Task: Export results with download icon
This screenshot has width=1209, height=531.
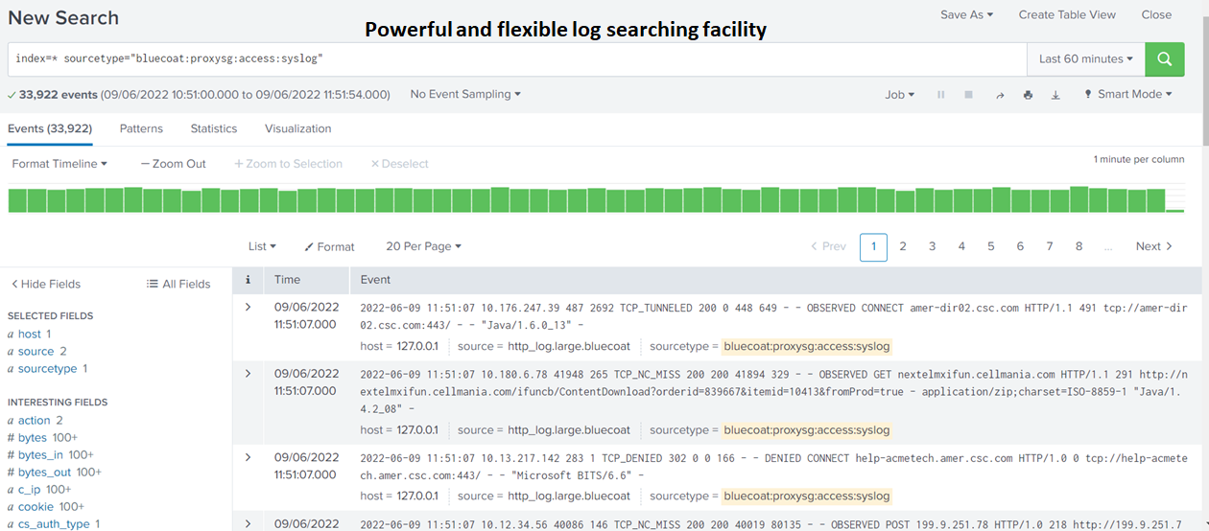Action: [x=1055, y=95]
